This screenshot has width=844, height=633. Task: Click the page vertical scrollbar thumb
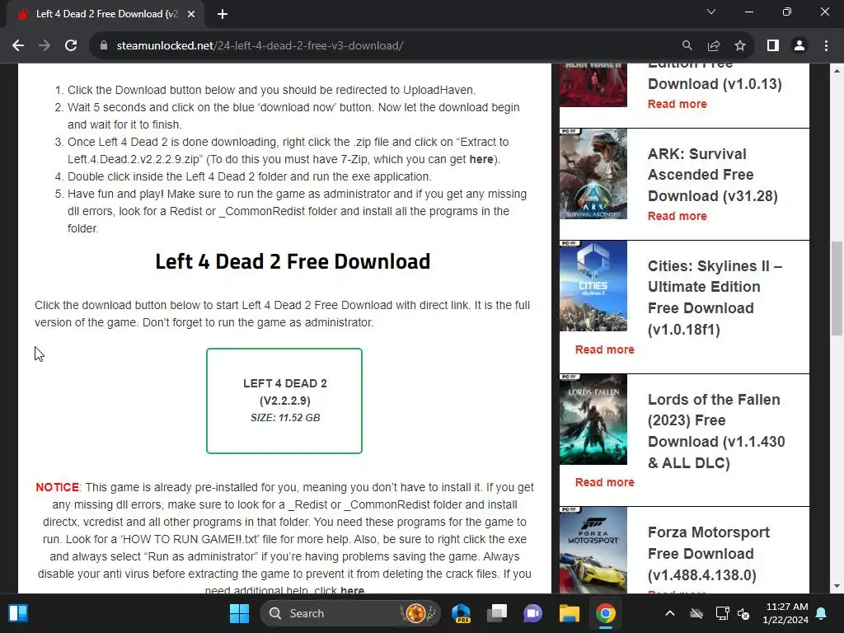pos(837,288)
